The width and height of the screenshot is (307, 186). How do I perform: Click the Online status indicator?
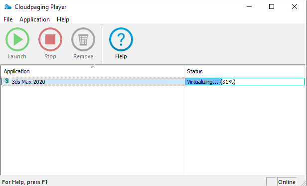tap(287, 182)
